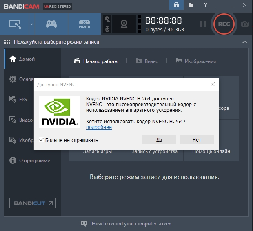This screenshot has width=253, height=231.
Task: Switch to Начало работы tab
Action: pos(96,61)
